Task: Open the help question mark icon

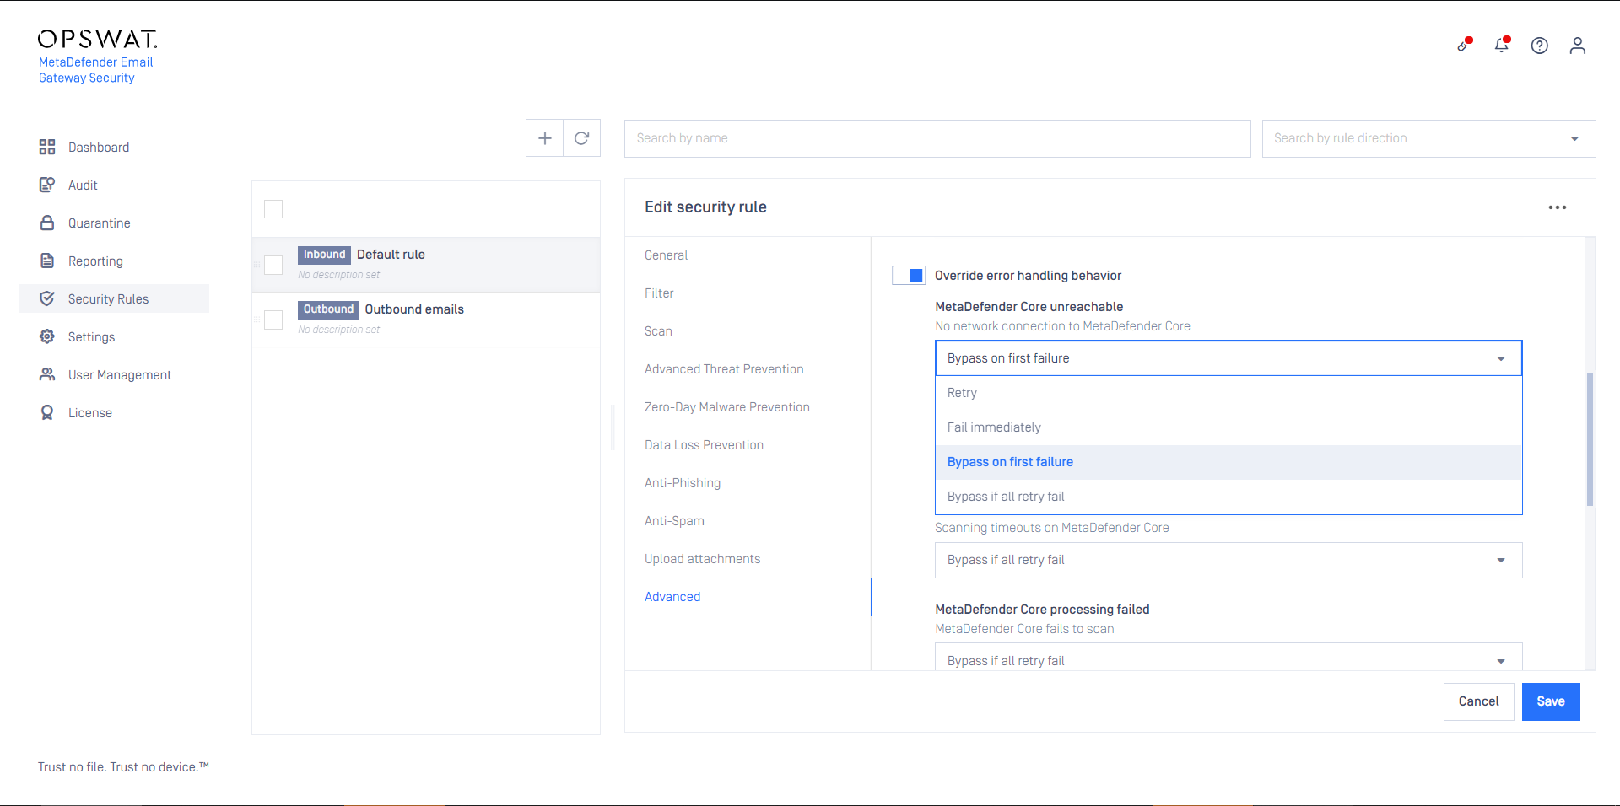Action: [1540, 46]
